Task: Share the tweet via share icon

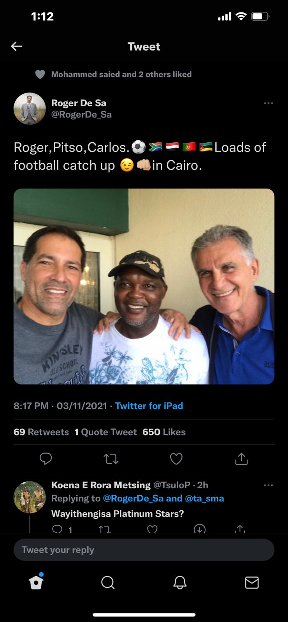Action: (x=241, y=459)
